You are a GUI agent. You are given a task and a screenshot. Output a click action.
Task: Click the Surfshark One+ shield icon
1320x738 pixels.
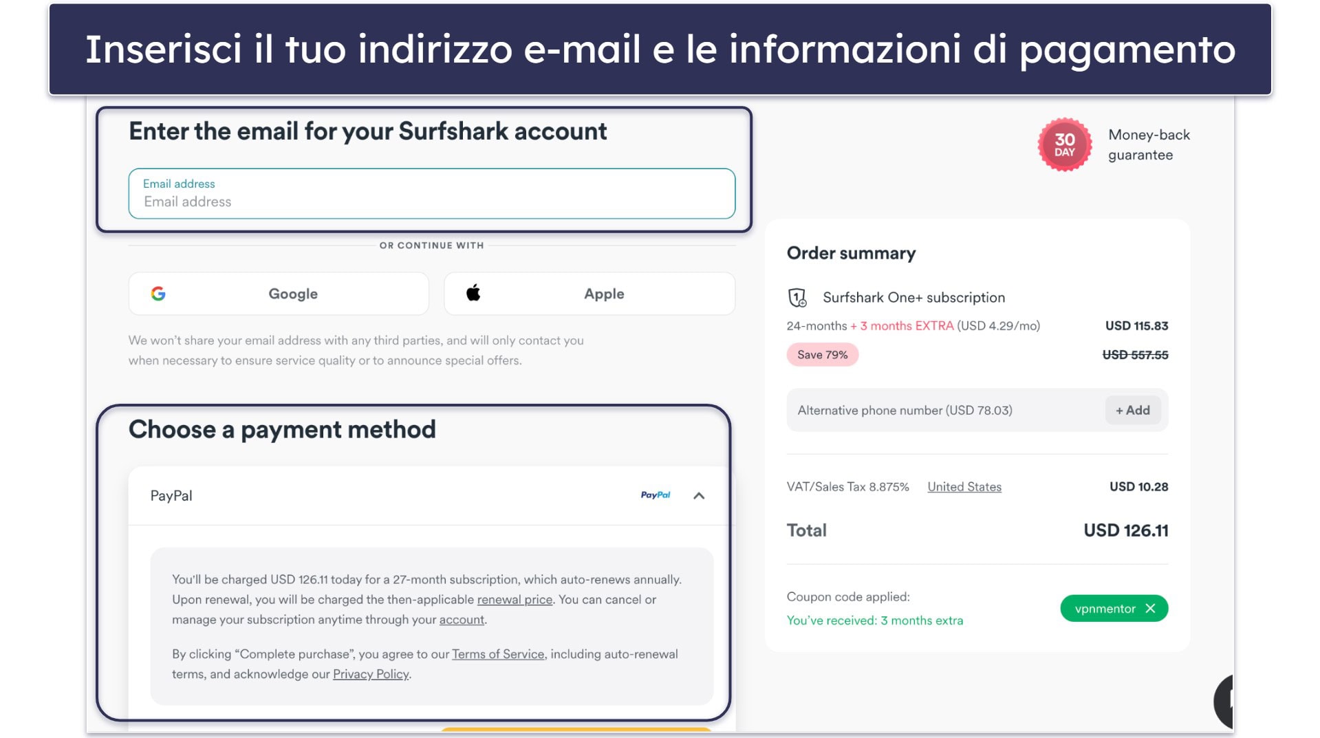tap(797, 298)
